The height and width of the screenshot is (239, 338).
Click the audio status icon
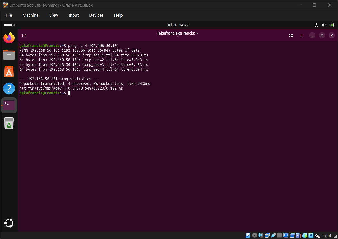tap(261, 235)
